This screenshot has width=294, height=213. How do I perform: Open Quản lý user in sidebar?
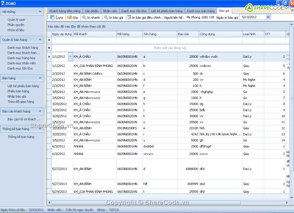[x=16, y=20]
